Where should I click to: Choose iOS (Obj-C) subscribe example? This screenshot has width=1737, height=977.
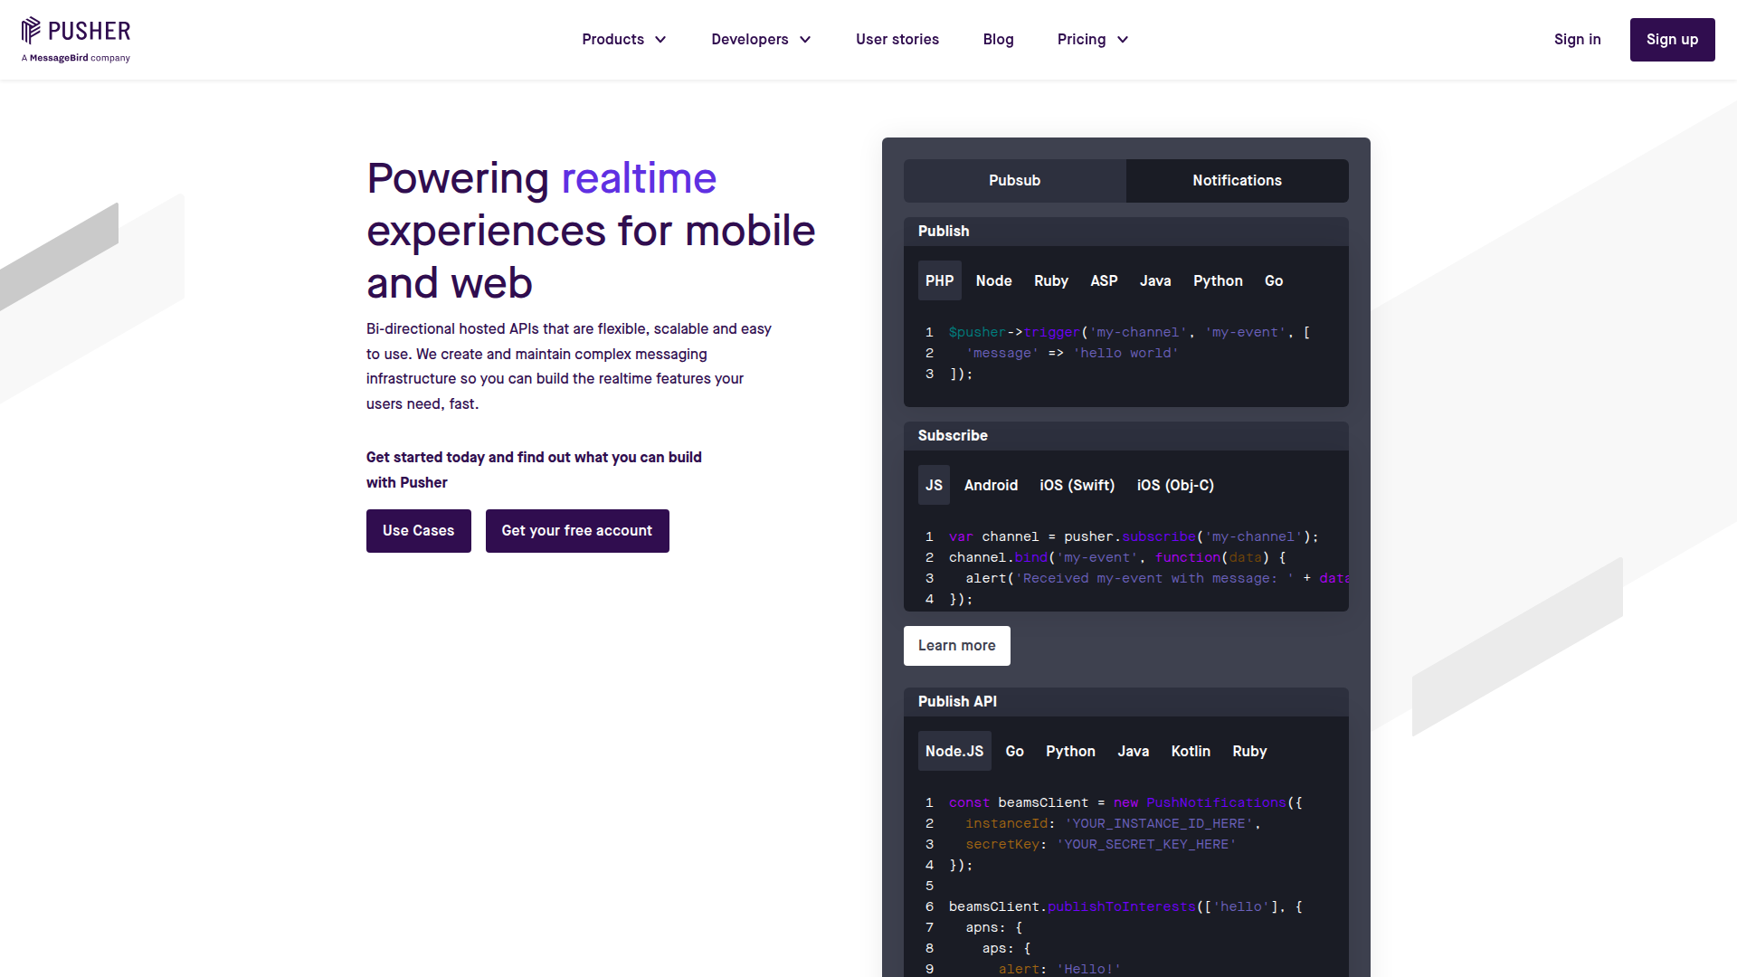(1175, 485)
